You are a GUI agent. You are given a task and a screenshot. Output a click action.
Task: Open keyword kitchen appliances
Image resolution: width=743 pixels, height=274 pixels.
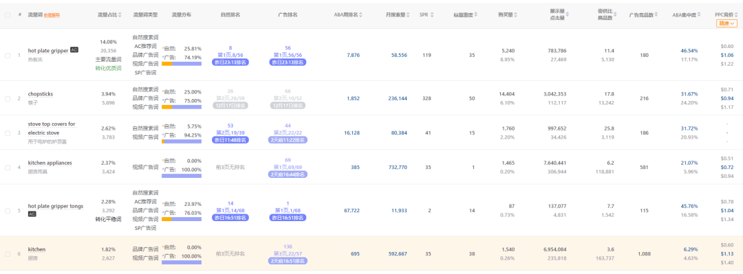pos(50,163)
